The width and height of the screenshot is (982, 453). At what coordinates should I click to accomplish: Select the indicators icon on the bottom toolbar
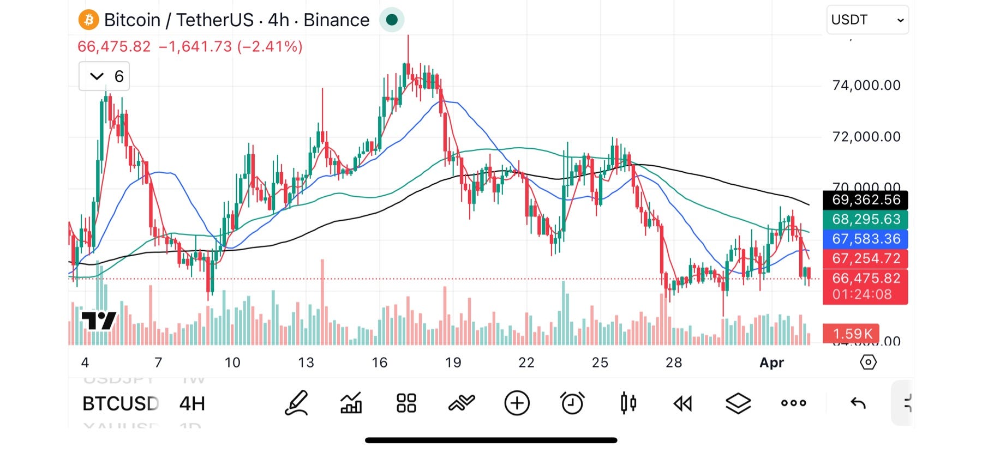[351, 403]
